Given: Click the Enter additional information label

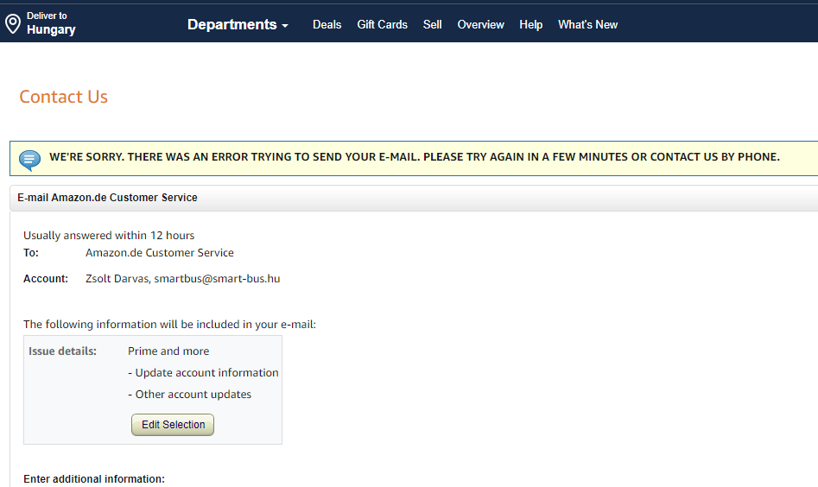Looking at the screenshot, I should point(94,478).
